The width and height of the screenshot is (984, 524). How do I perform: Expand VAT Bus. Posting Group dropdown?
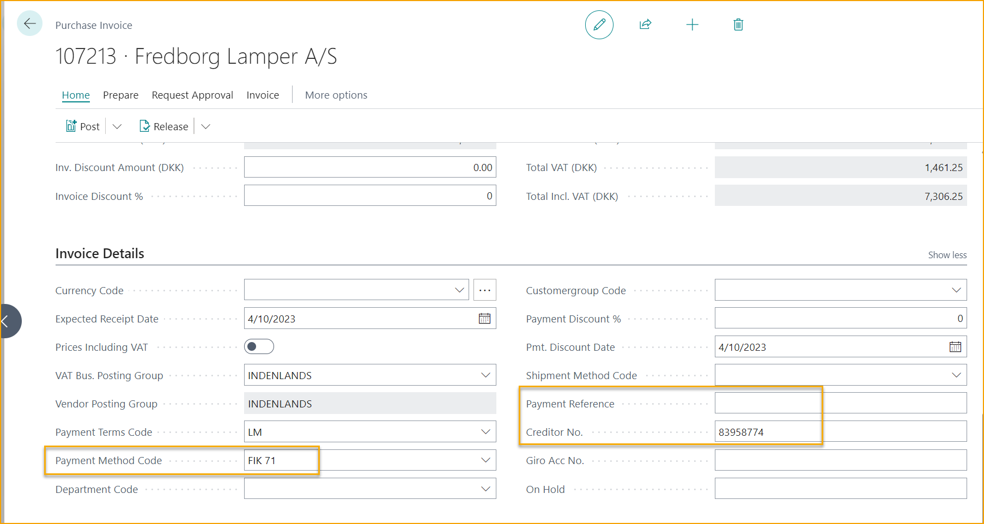point(485,375)
